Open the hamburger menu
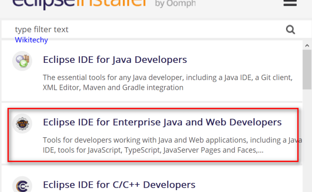The width and height of the screenshot is (312, 192). pyautogui.click(x=290, y=2)
